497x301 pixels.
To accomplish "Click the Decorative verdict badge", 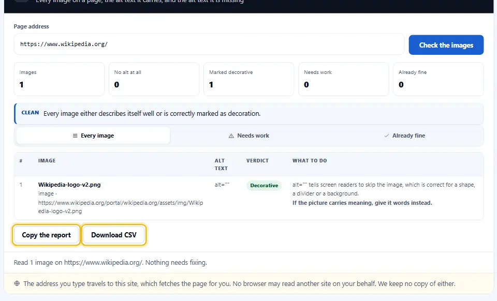I will [x=264, y=186].
